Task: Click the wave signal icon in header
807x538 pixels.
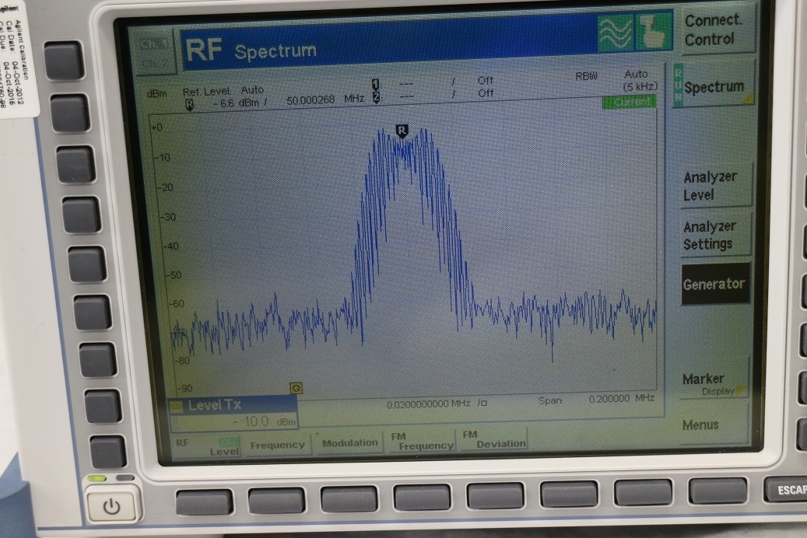Action: tap(616, 33)
